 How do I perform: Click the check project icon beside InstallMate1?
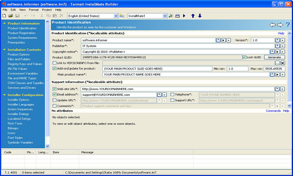pyautogui.click(x=171, y=16)
